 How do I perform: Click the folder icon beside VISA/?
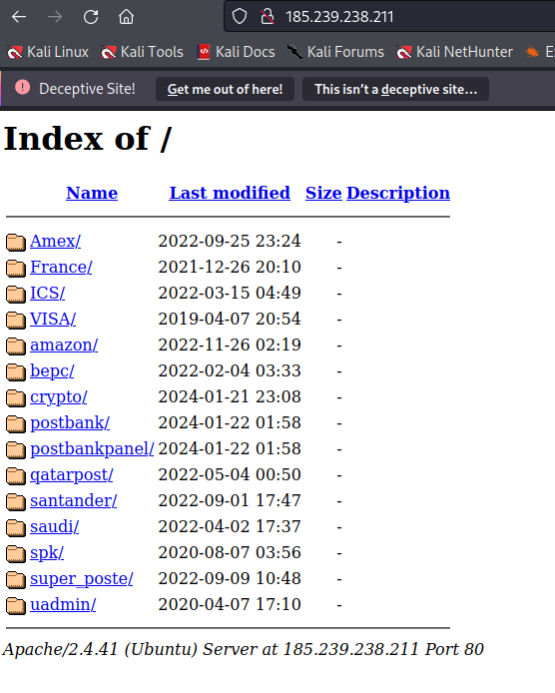16,320
